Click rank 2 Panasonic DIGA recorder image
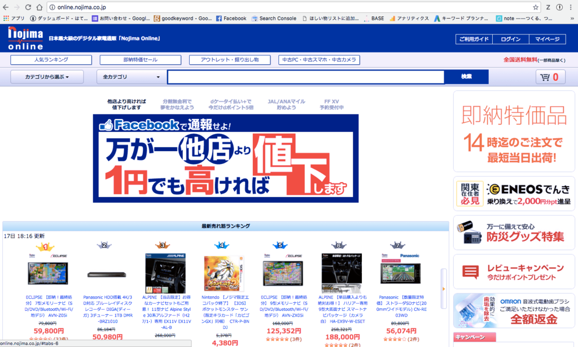Image resolution: width=578 pixels, height=347 pixels. click(x=107, y=274)
